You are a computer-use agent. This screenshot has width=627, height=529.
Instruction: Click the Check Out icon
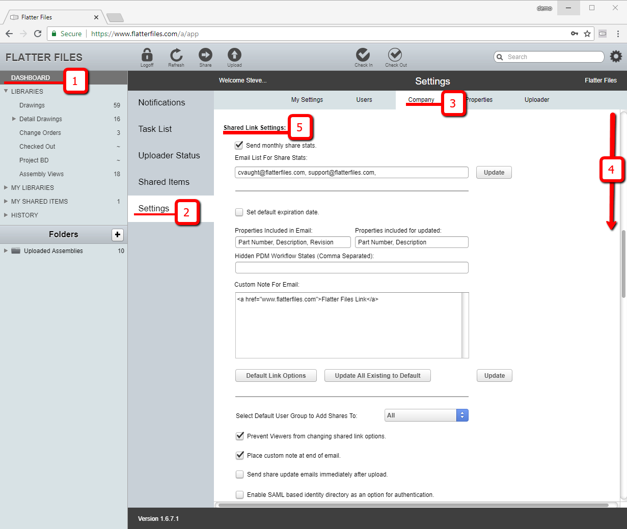click(395, 54)
